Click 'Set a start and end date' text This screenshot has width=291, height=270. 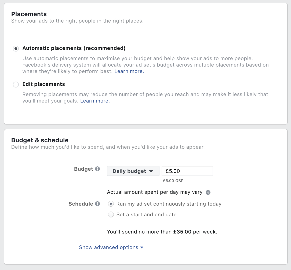click(146, 214)
